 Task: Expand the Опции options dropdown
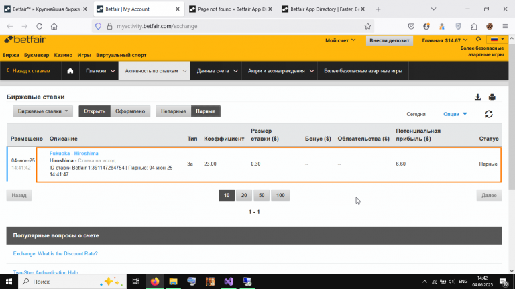(x=455, y=114)
